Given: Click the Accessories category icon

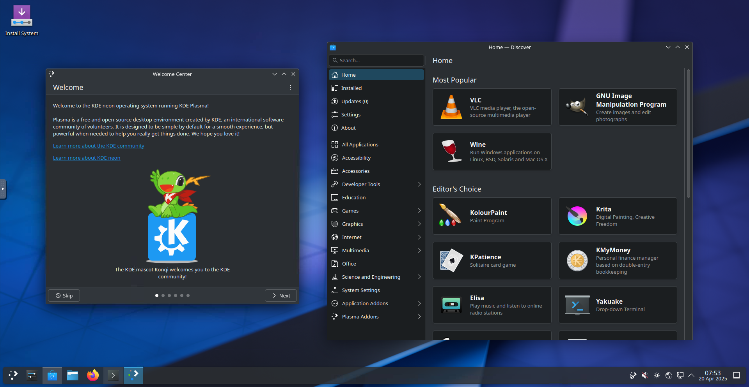Looking at the screenshot, I should tap(335, 171).
